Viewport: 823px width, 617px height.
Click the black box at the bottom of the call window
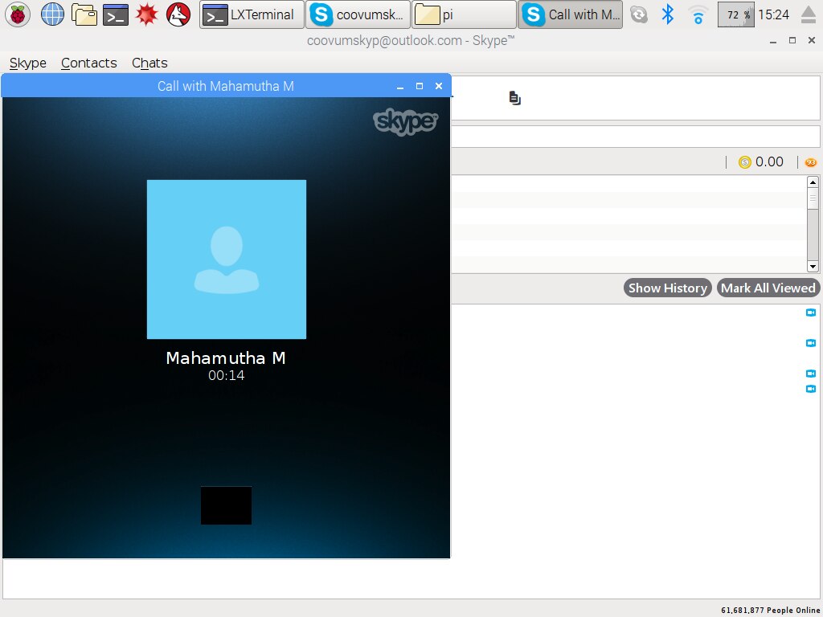click(226, 505)
